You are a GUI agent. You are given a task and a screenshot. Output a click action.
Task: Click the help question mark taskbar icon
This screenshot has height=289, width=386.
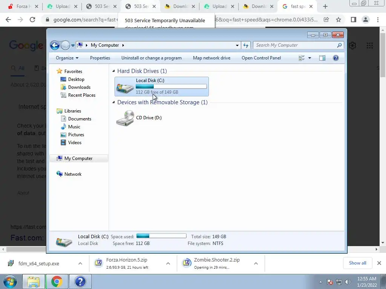(x=80, y=281)
